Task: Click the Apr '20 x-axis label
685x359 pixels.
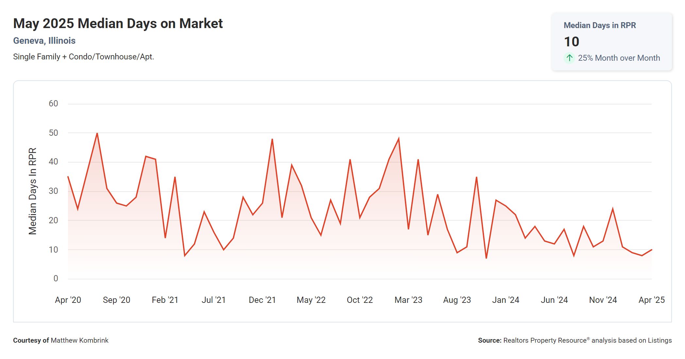Action: 68,300
